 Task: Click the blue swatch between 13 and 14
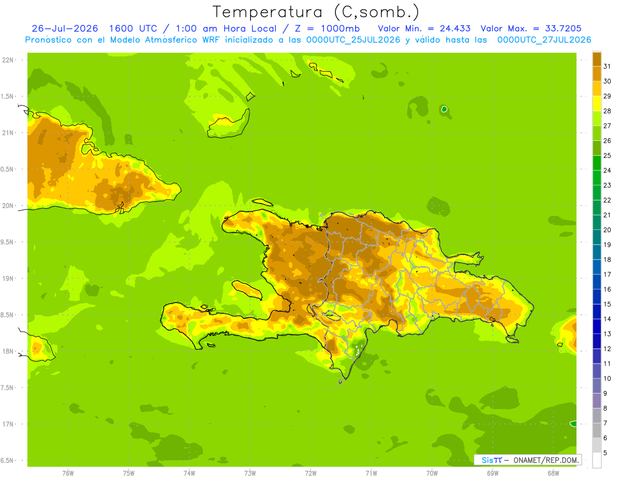point(597,326)
